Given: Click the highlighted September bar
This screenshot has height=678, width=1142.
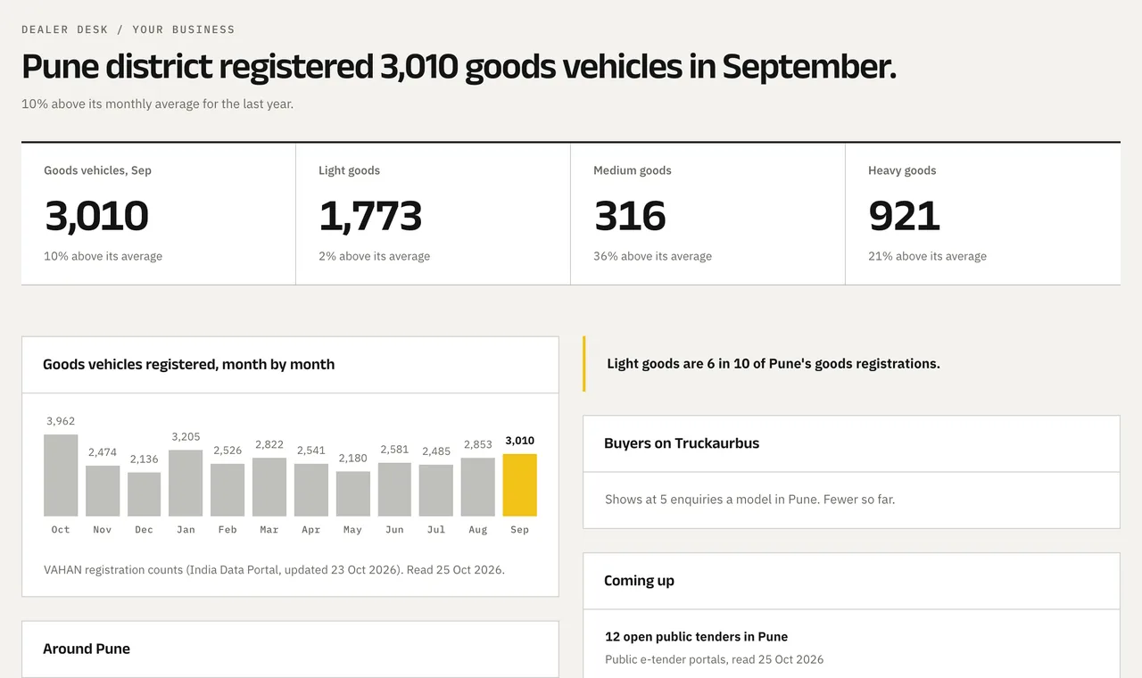Looking at the screenshot, I should coord(519,485).
